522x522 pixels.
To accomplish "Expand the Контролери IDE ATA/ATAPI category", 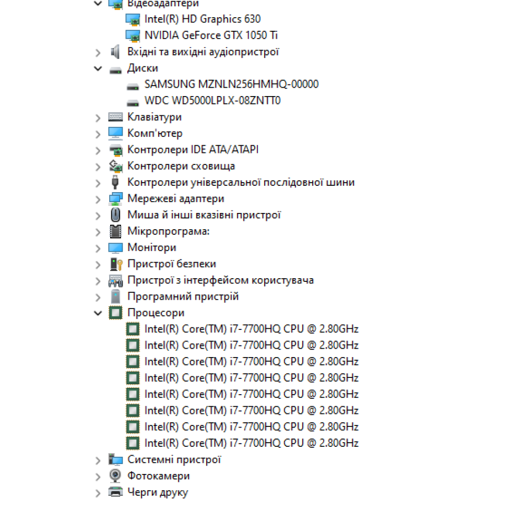I will click(x=98, y=150).
